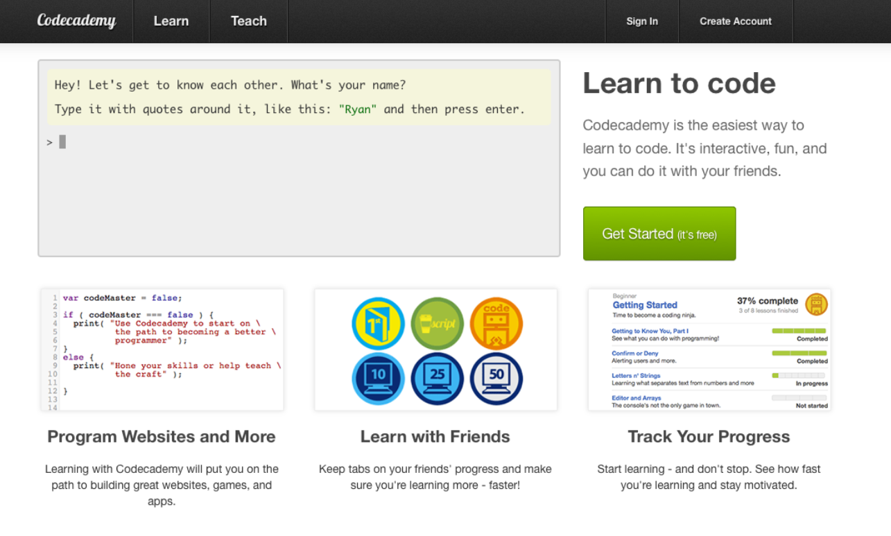Click the "Program Websites and More" heading
891x536 pixels.
point(162,437)
